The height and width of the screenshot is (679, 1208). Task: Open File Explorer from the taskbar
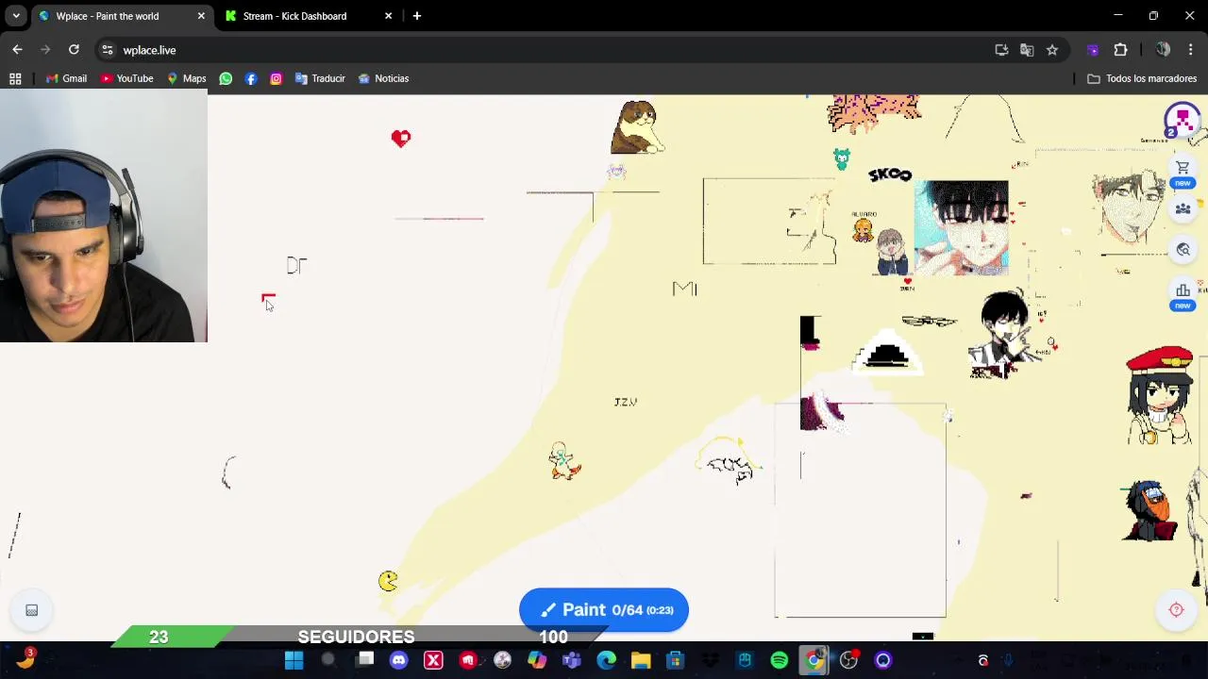pos(641,660)
